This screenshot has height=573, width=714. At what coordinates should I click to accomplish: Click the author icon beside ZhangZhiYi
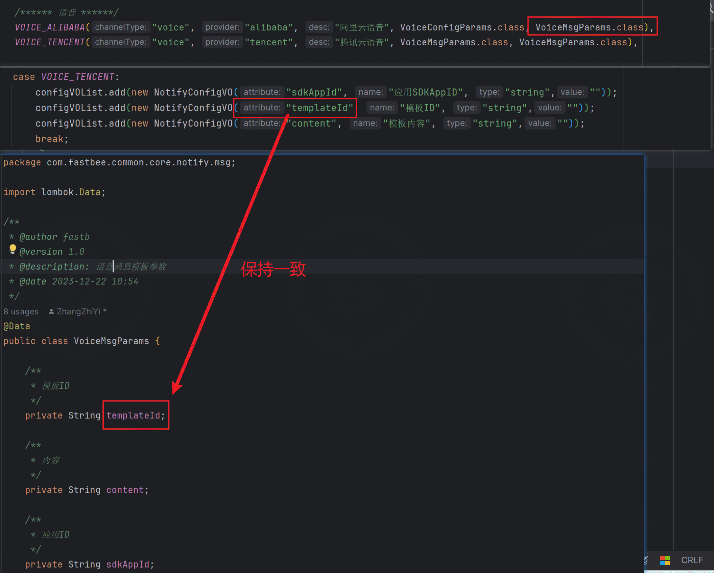click(51, 312)
